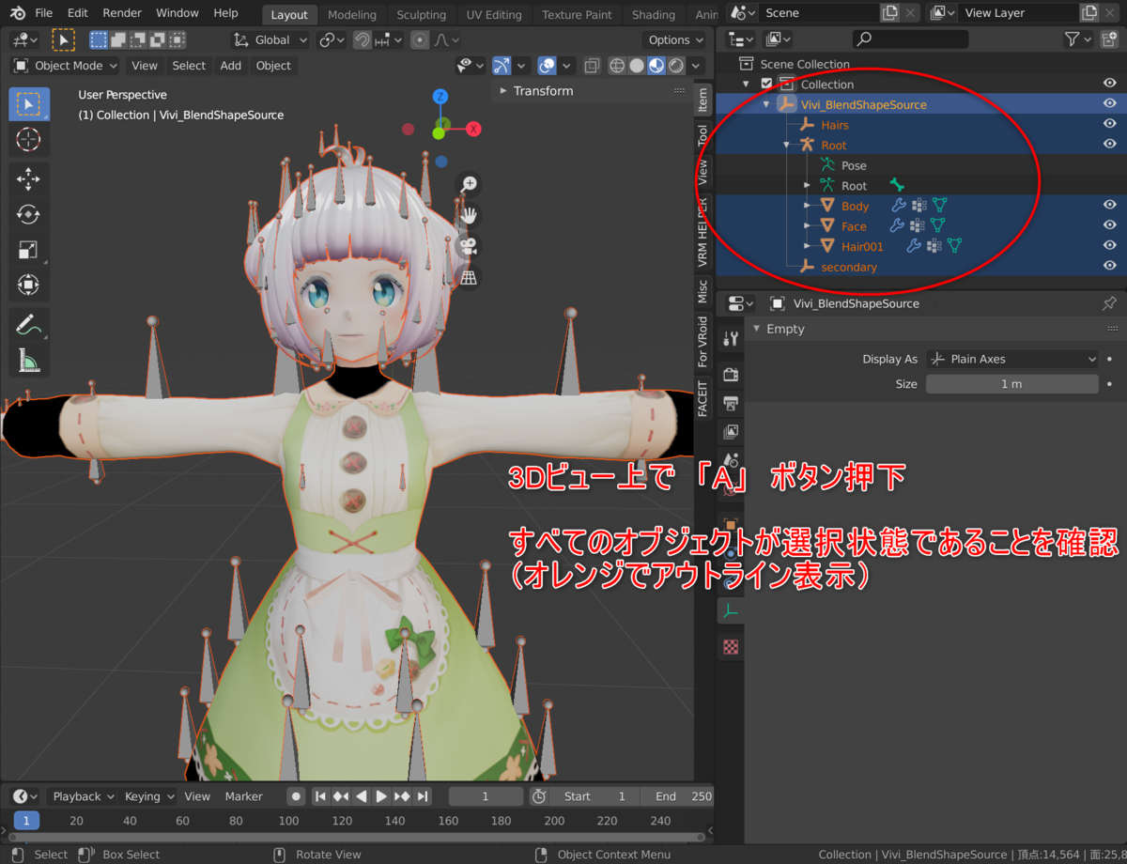Select the Cursor tool

click(29, 140)
